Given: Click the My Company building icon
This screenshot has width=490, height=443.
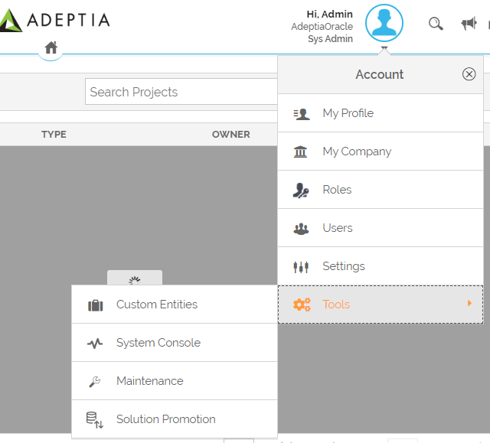Looking at the screenshot, I should point(301,151).
